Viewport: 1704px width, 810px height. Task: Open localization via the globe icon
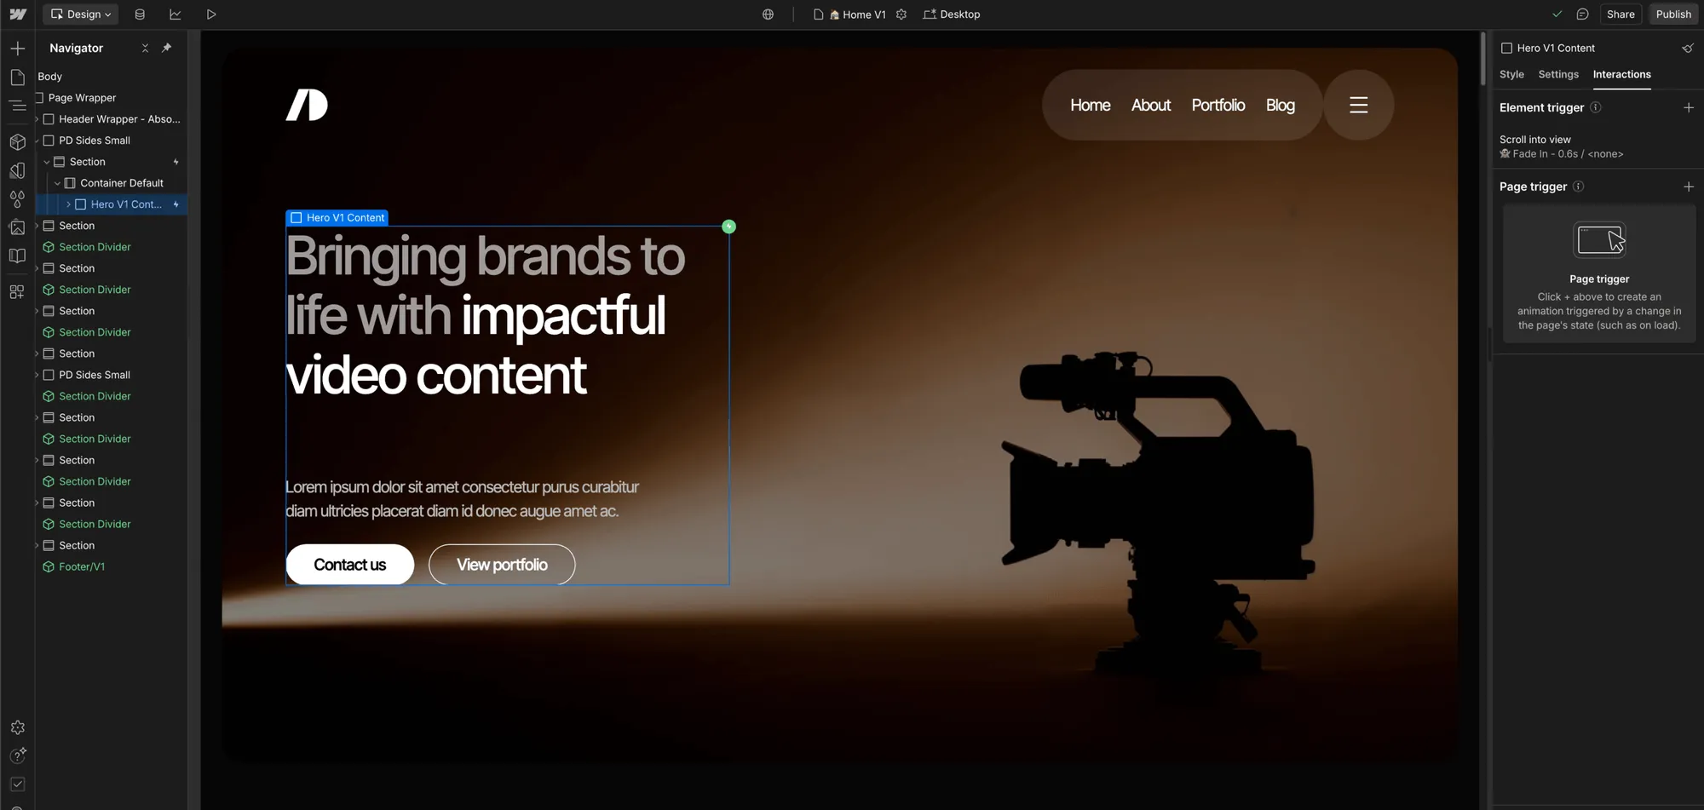[x=767, y=14]
